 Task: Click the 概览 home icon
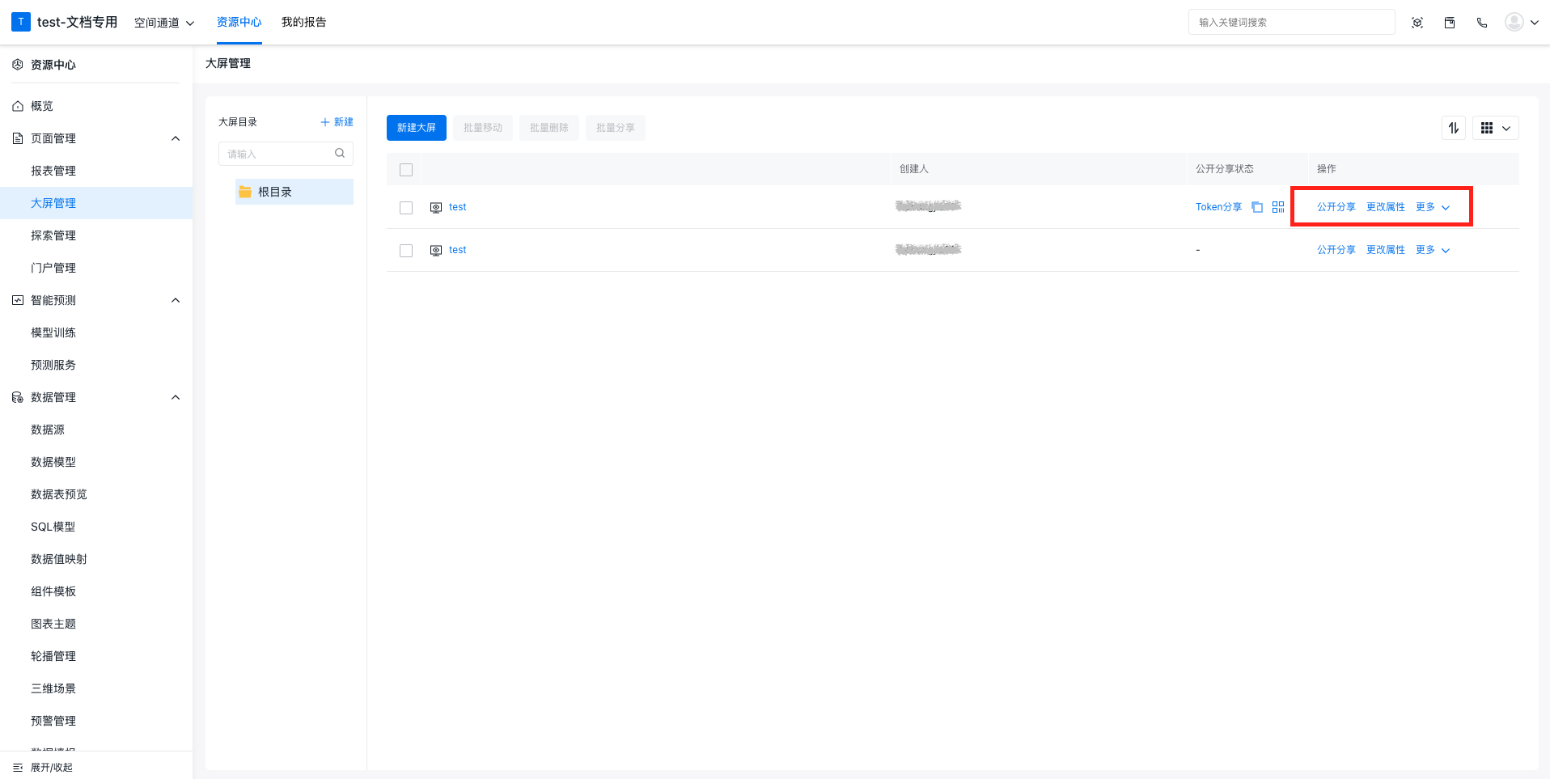pyautogui.click(x=18, y=106)
